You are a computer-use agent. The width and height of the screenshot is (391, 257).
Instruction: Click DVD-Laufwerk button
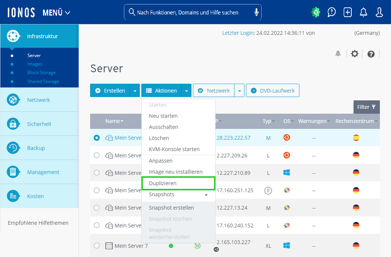click(273, 91)
